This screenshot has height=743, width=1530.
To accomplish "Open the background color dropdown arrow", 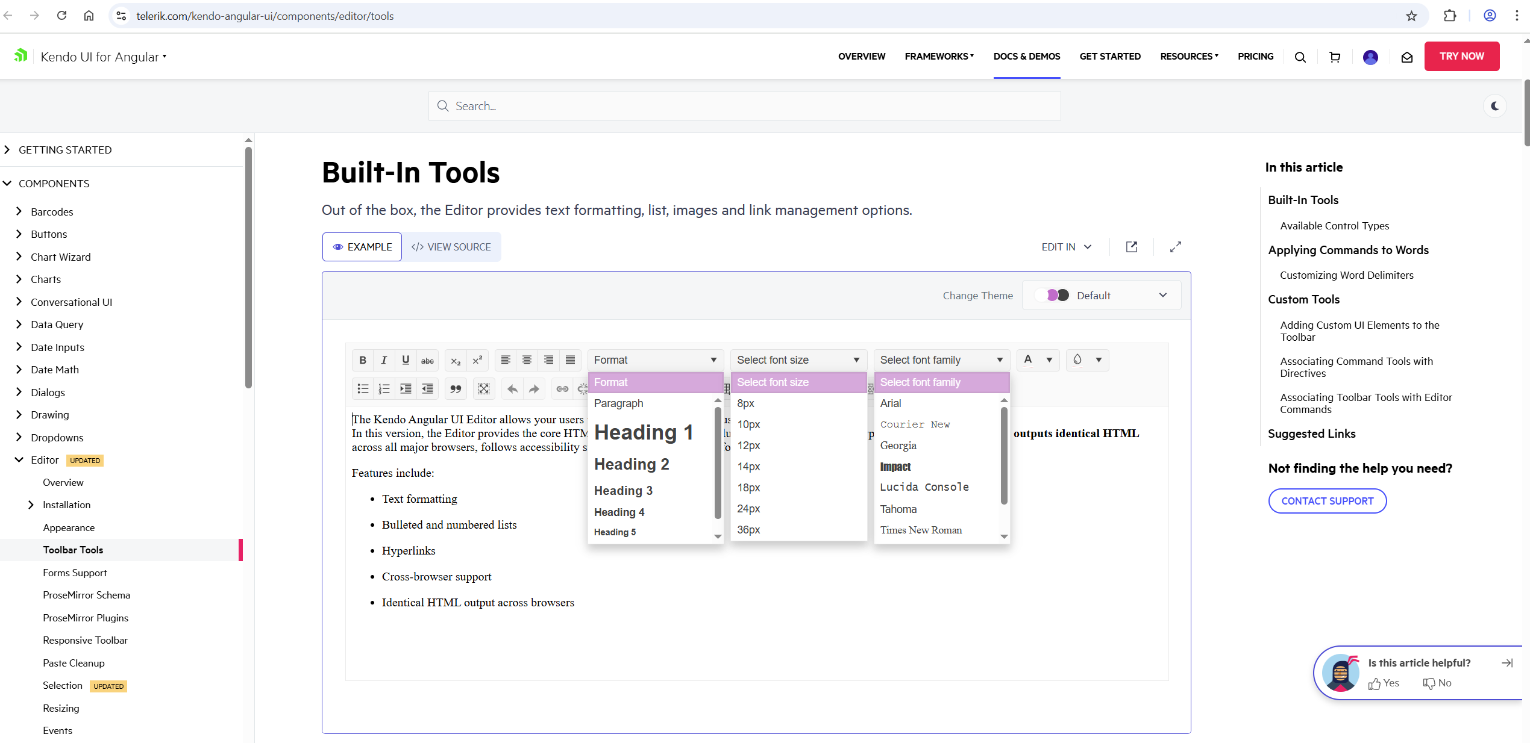I will (x=1099, y=360).
